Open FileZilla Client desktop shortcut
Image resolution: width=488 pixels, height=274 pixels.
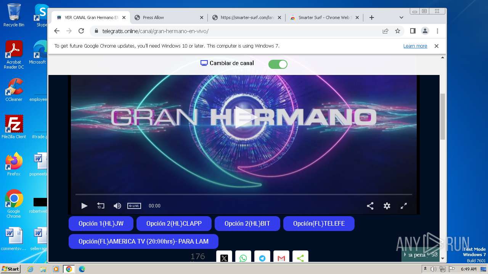pos(14,127)
